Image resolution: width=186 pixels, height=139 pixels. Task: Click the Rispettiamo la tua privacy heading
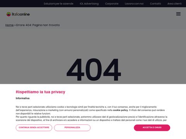(x=40, y=92)
